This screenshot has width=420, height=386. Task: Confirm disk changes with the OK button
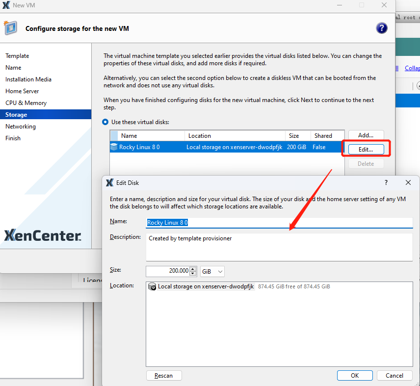click(355, 375)
